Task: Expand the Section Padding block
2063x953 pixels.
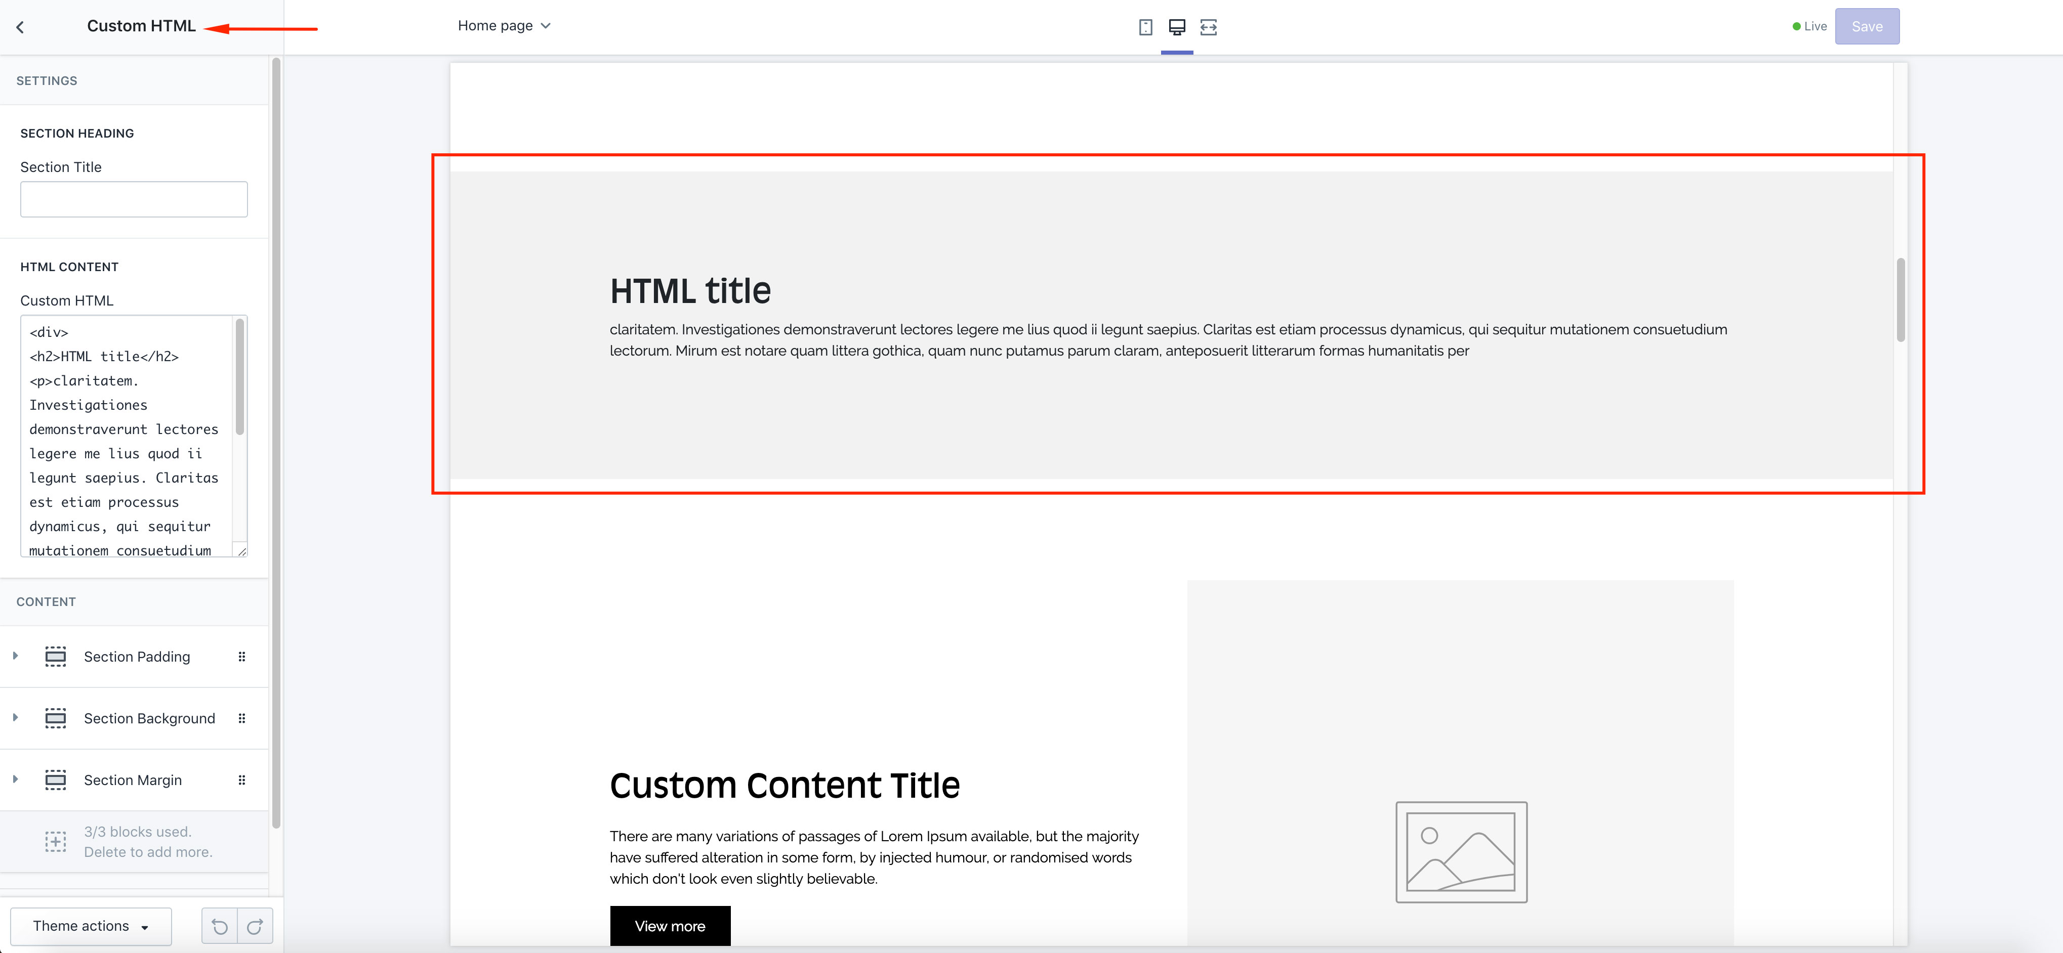Action: 15,656
